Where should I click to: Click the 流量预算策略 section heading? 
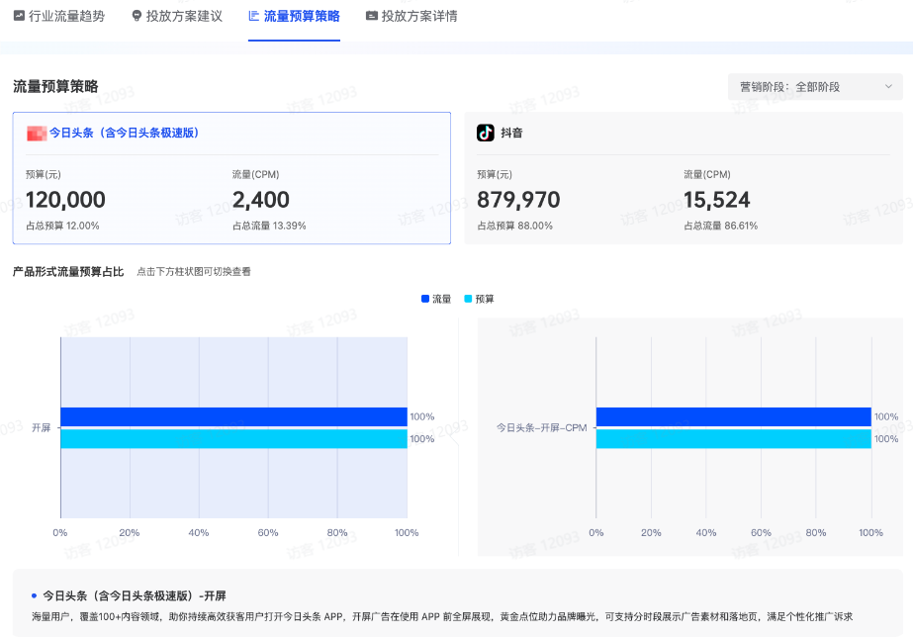(56, 87)
